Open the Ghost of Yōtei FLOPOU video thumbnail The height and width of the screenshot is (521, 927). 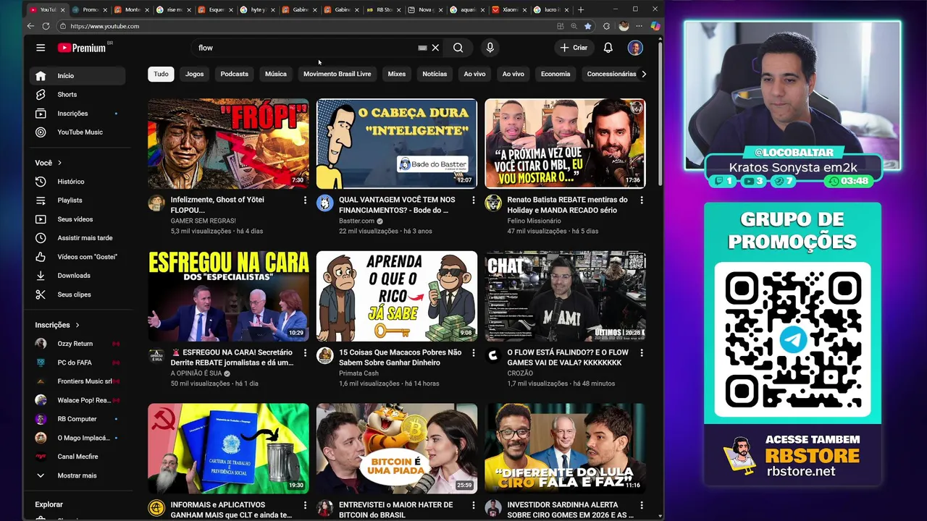[x=228, y=143]
